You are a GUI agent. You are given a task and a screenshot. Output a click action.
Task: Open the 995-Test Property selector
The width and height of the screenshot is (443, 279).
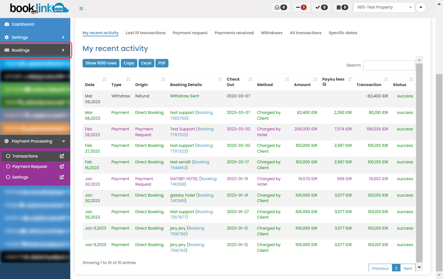pyautogui.click(x=384, y=7)
